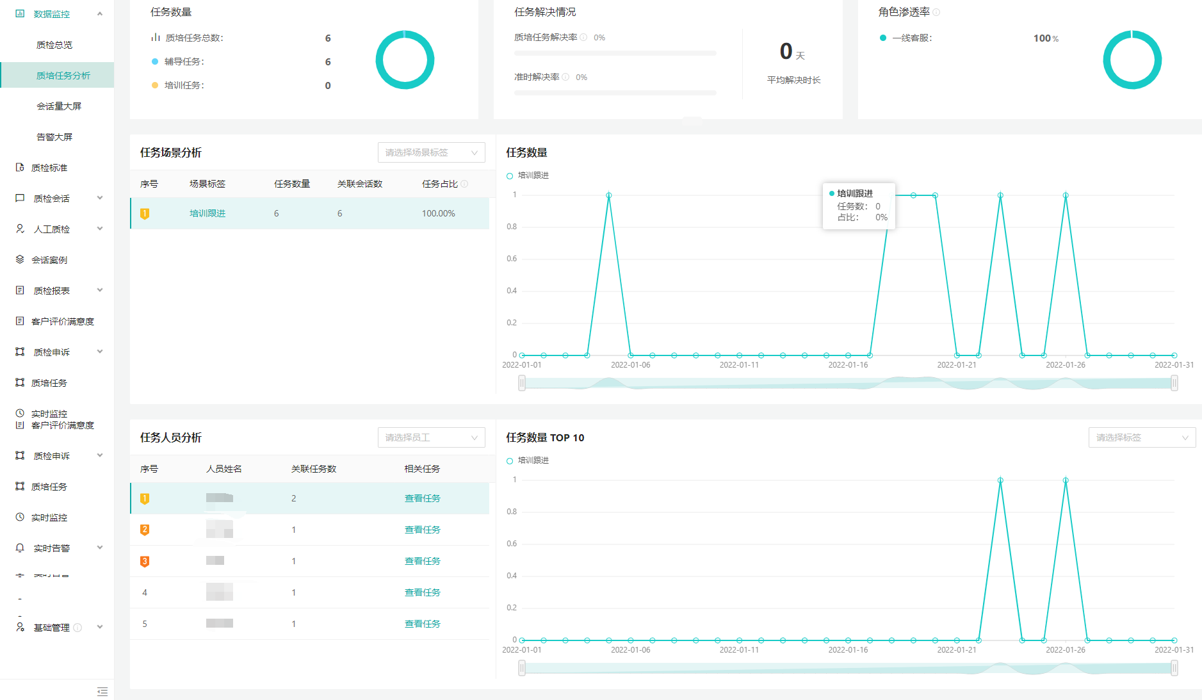This screenshot has height=700, width=1202.
Task: Expand the 基础管理 menu chevron
Action: pos(100,627)
